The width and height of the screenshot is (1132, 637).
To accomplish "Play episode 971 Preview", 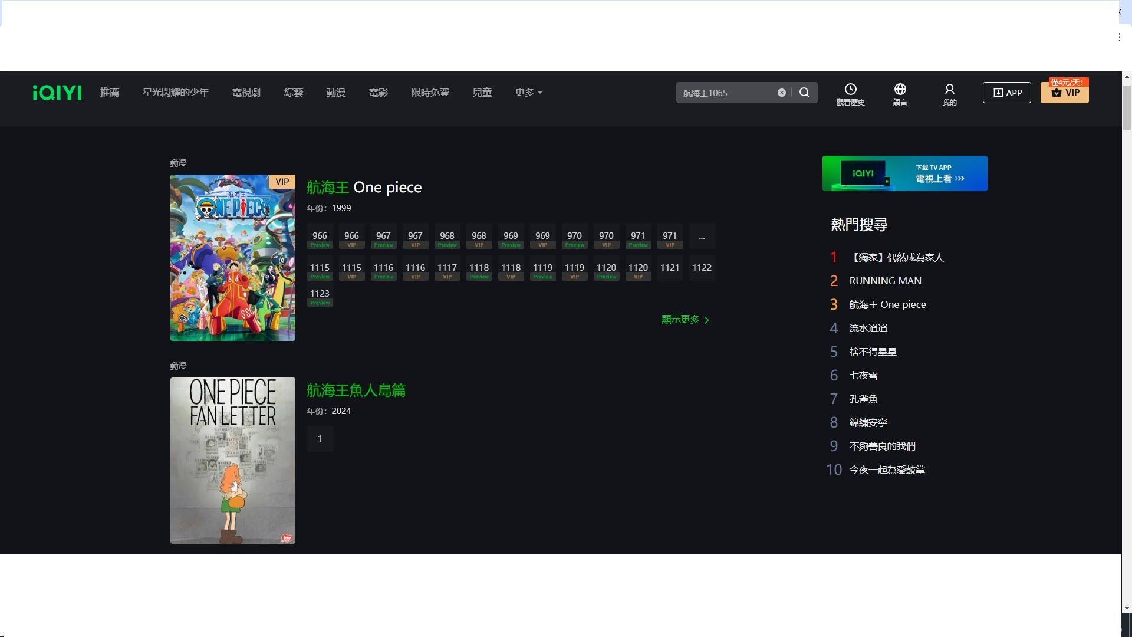I will point(639,237).
